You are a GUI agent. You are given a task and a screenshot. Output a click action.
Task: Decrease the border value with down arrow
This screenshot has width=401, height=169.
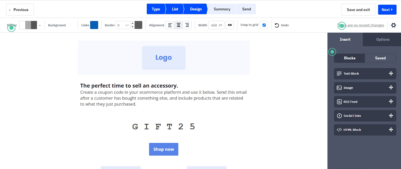point(133,27)
